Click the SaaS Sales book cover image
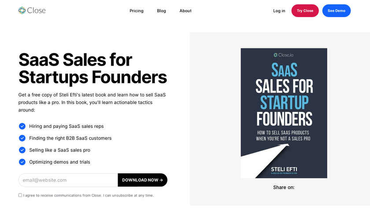Image resolution: width=370 pixels, height=208 pixels. click(x=284, y=113)
